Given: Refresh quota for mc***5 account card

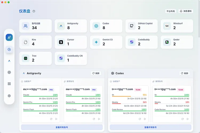Looking at the screenshot, I should pos(51,119).
